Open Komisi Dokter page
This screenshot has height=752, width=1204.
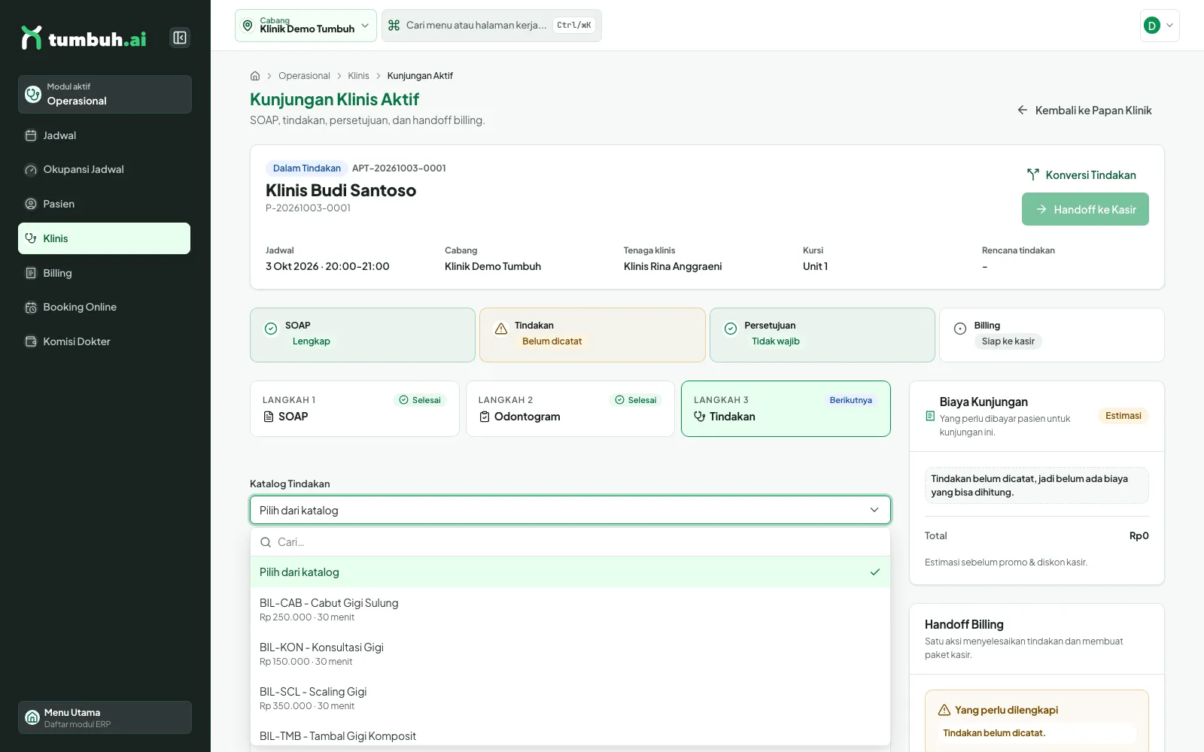point(105,341)
